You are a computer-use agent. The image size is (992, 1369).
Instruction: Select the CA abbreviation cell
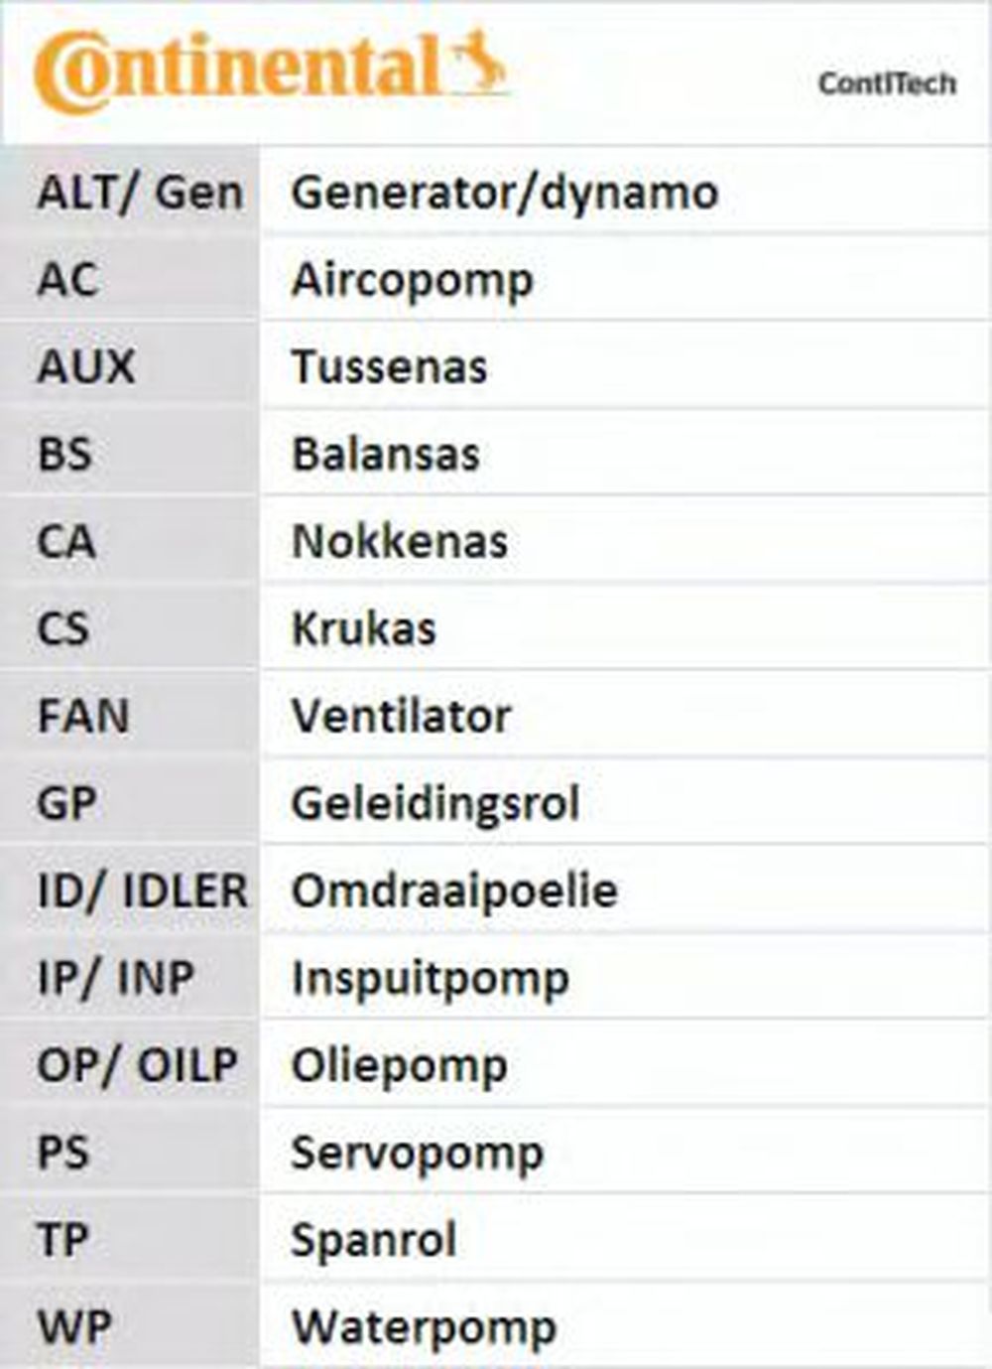66,542
